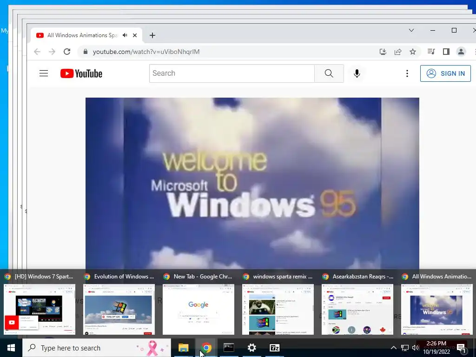Switch to All Windows Animations preview
This screenshot has width=476, height=357.
[437, 309]
